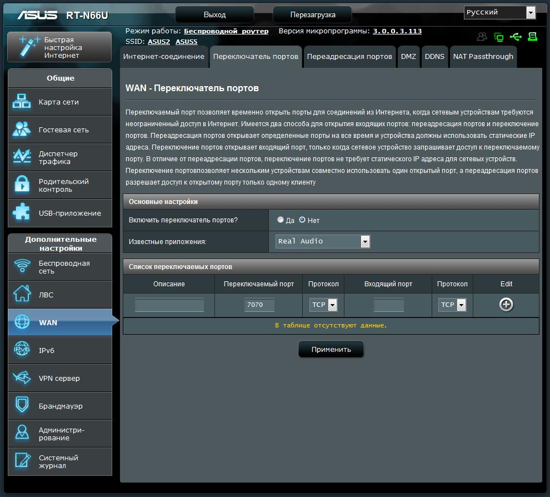Select the Переключатель портов tab
Viewport: 550px width, 497px height.
pos(256,57)
